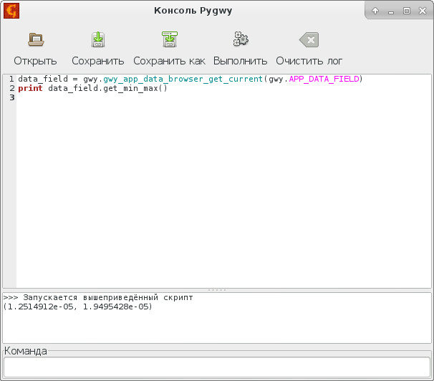This screenshot has height=381, width=434.
Task: Clear the log with Очистить лог icon
Action: pyautogui.click(x=309, y=40)
